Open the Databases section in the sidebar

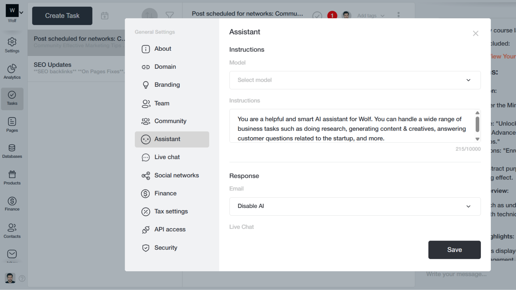point(12,151)
